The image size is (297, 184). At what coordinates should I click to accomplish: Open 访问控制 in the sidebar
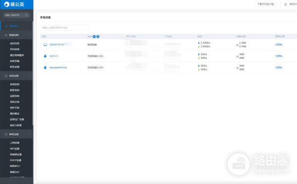point(14,49)
